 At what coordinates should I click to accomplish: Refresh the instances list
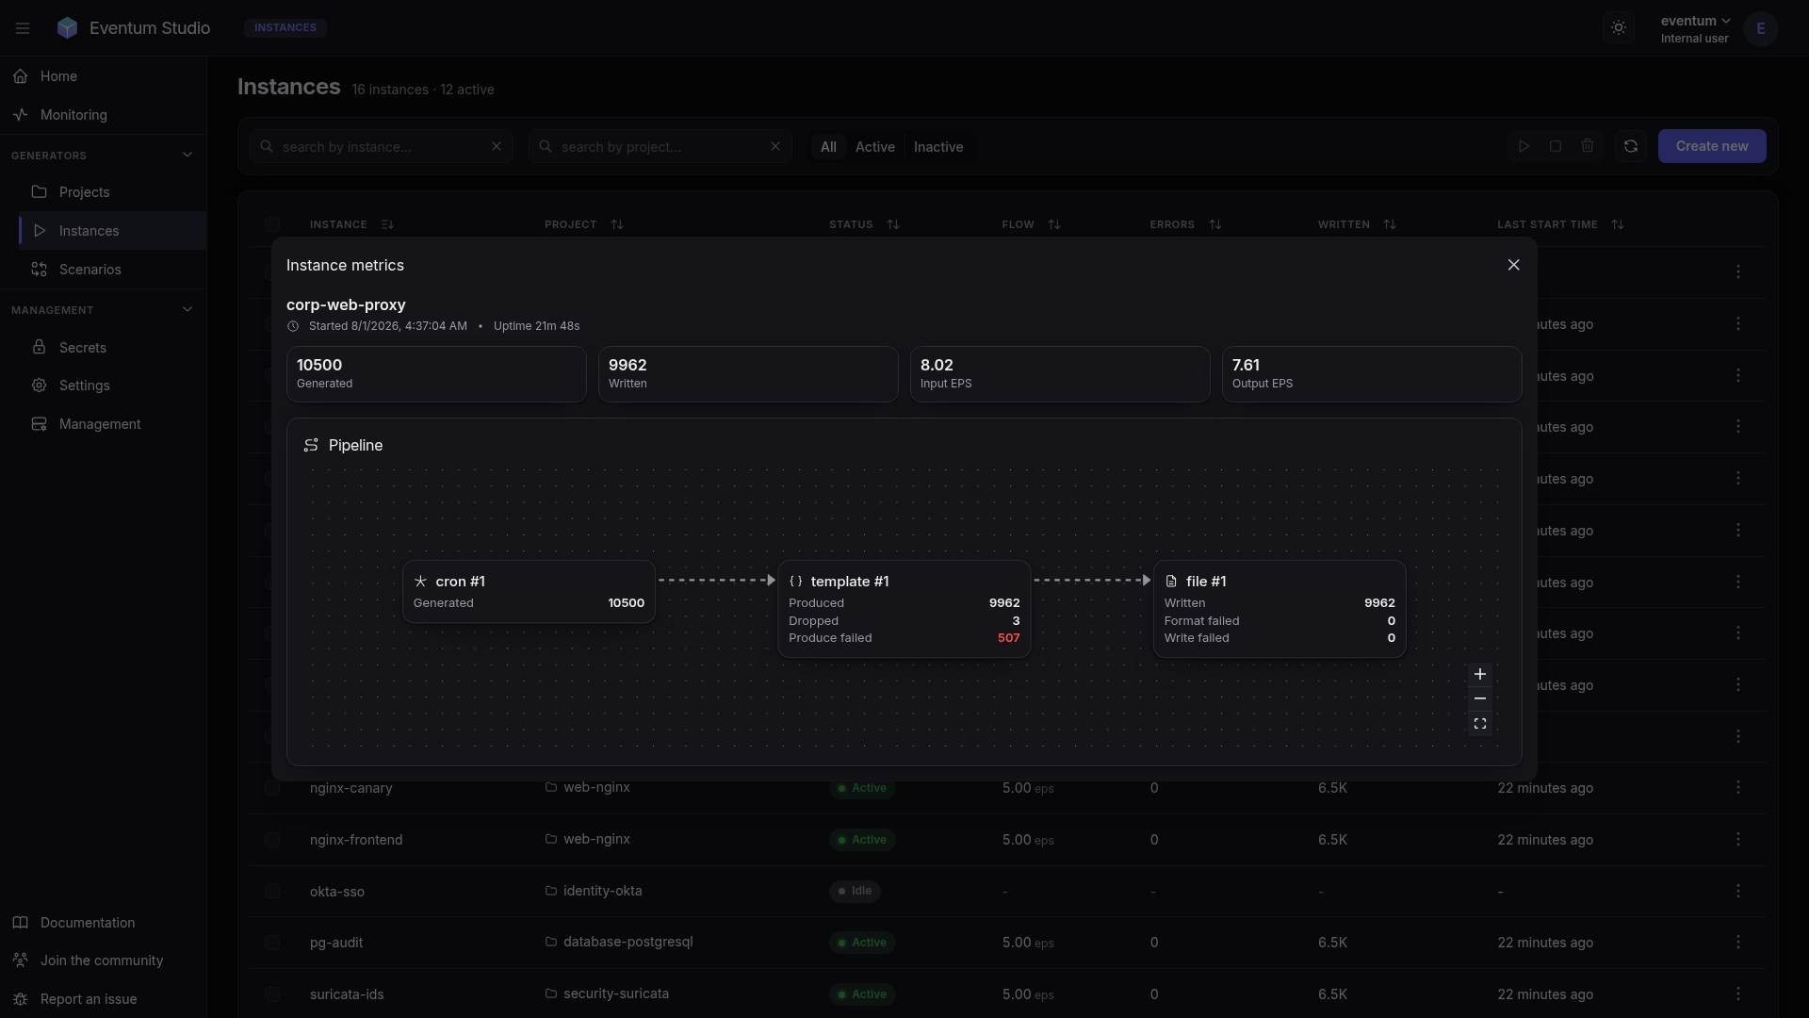1630,146
